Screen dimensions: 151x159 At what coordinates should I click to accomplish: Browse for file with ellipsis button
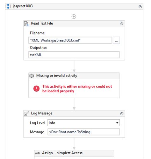click(116, 40)
